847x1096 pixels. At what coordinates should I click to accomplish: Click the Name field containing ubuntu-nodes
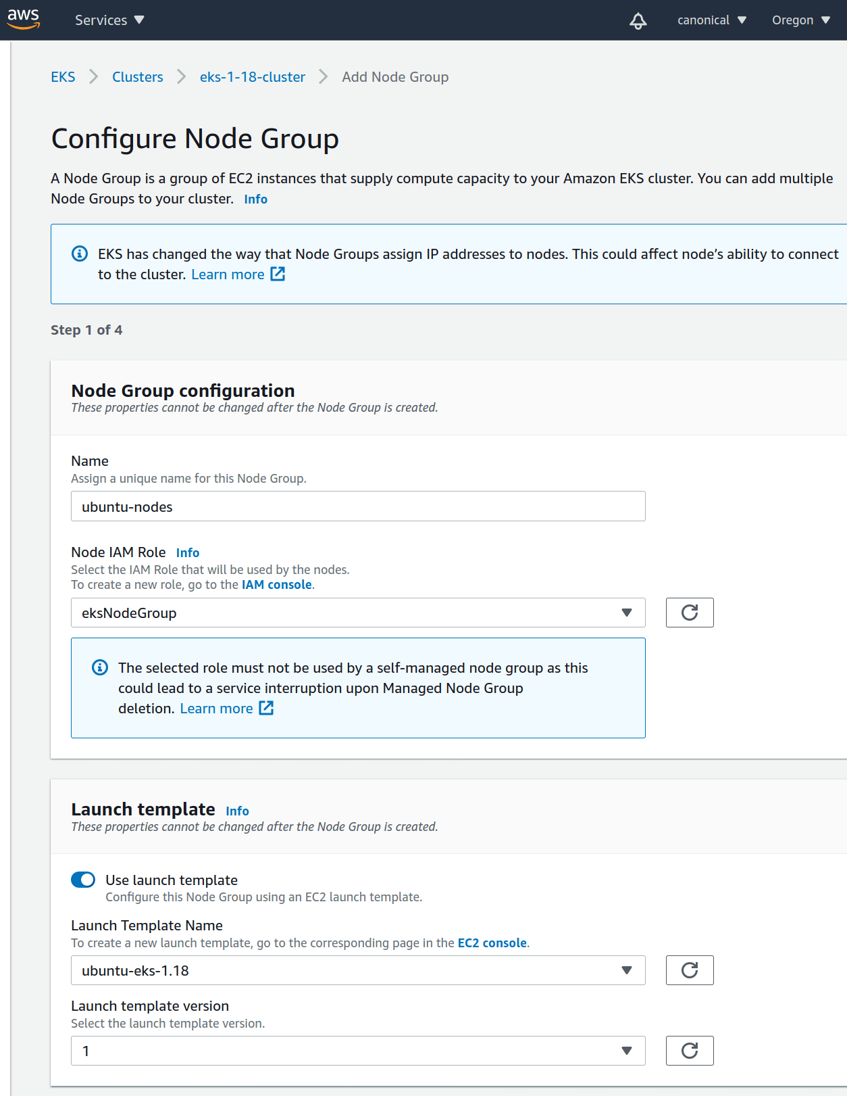point(358,506)
